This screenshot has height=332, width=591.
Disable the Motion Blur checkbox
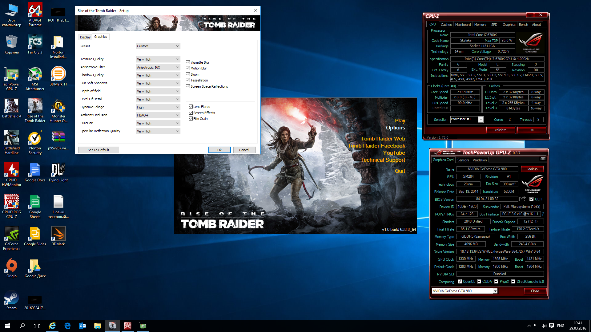[x=188, y=68]
